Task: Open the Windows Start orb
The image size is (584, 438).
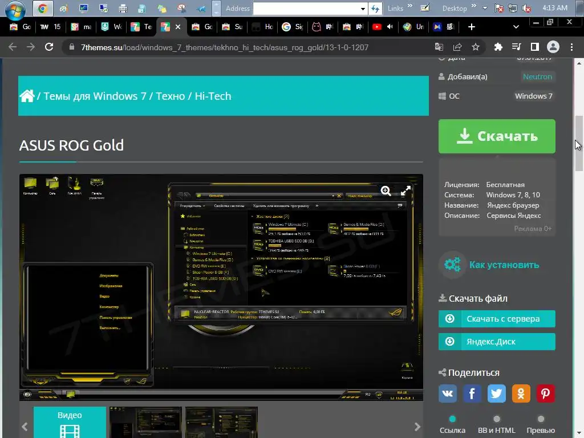Action: [x=15, y=9]
